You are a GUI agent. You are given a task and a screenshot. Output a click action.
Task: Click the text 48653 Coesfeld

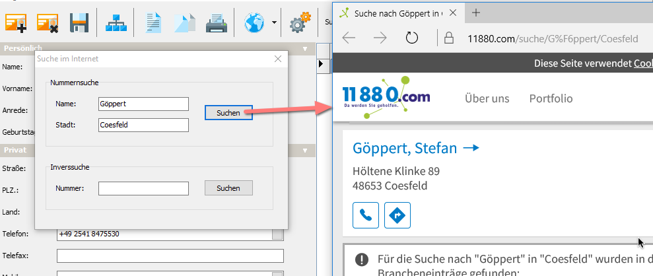point(390,186)
